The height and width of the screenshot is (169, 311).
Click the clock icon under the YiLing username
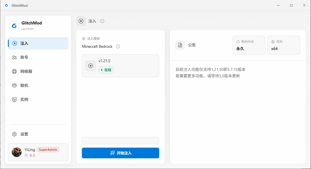(x=26, y=155)
